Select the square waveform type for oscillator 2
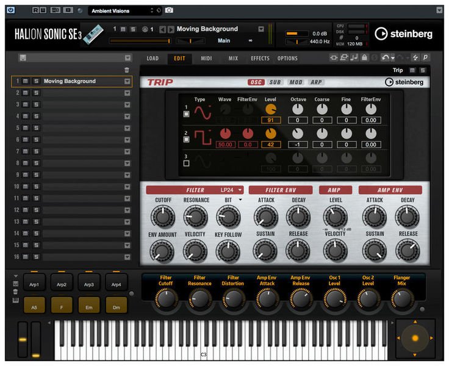449x366 pixels. 203,136
